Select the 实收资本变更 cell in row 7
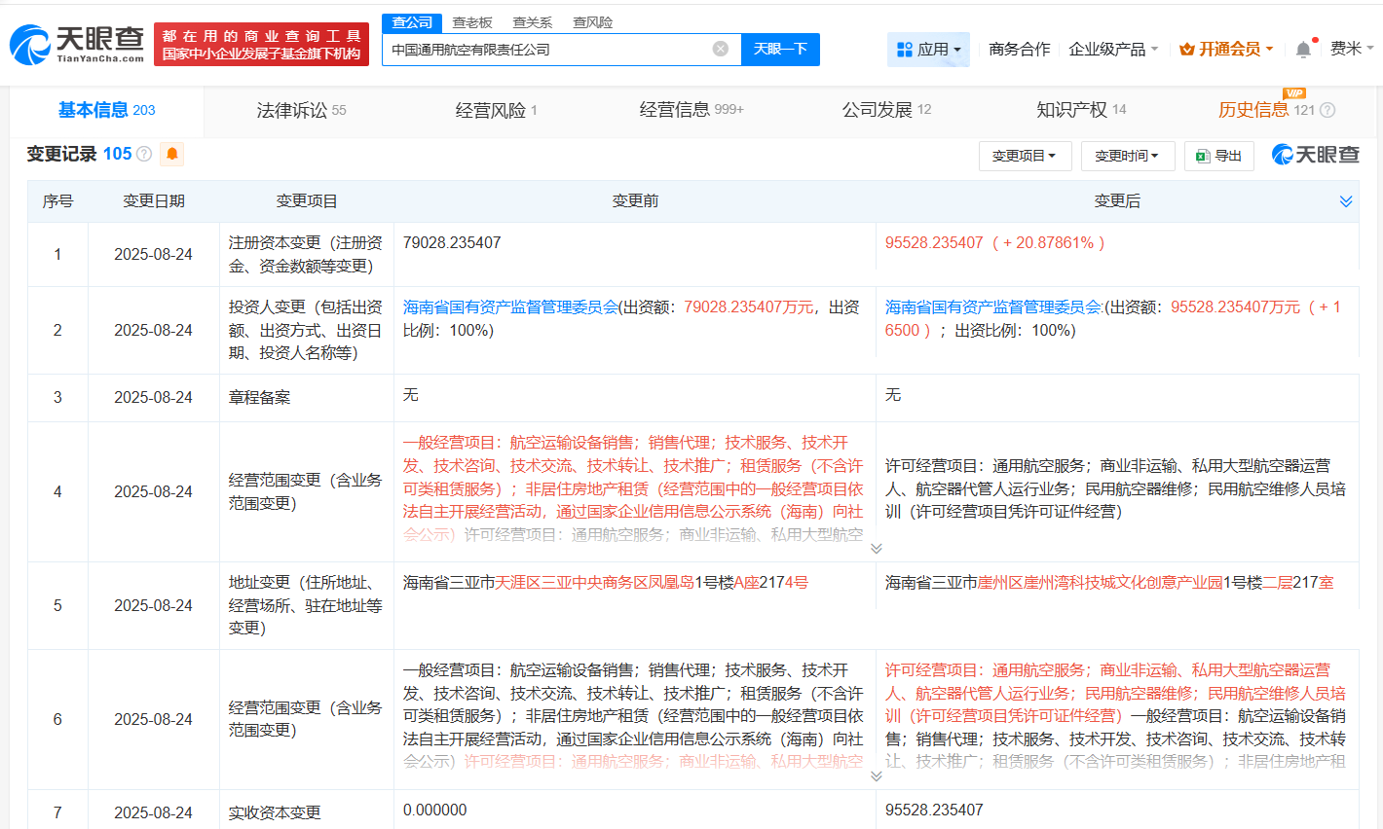This screenshot has height=829, width=1383. coord(307,812)
